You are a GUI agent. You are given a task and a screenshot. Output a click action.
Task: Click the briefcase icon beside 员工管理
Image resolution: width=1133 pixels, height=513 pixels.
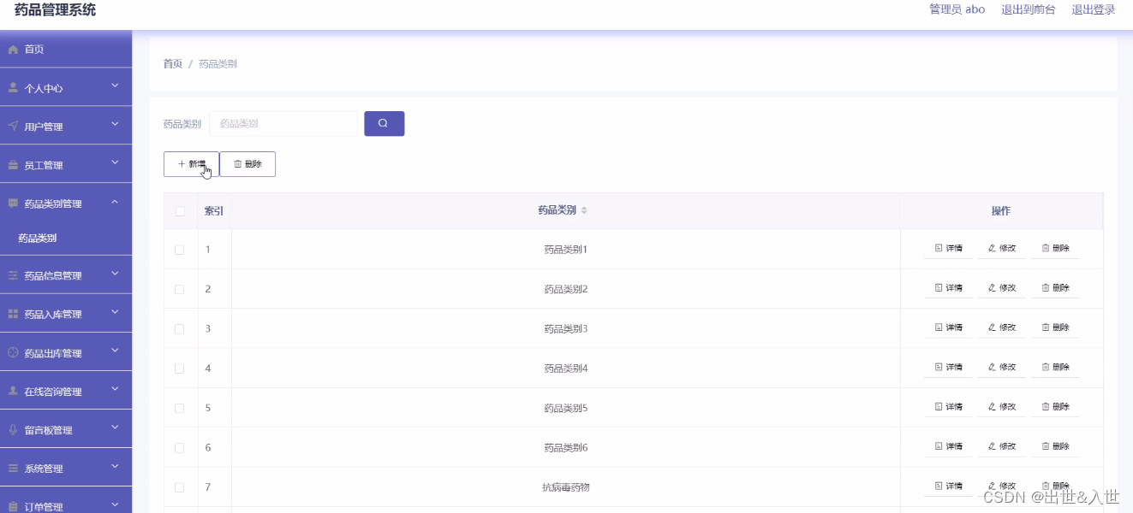13,165
